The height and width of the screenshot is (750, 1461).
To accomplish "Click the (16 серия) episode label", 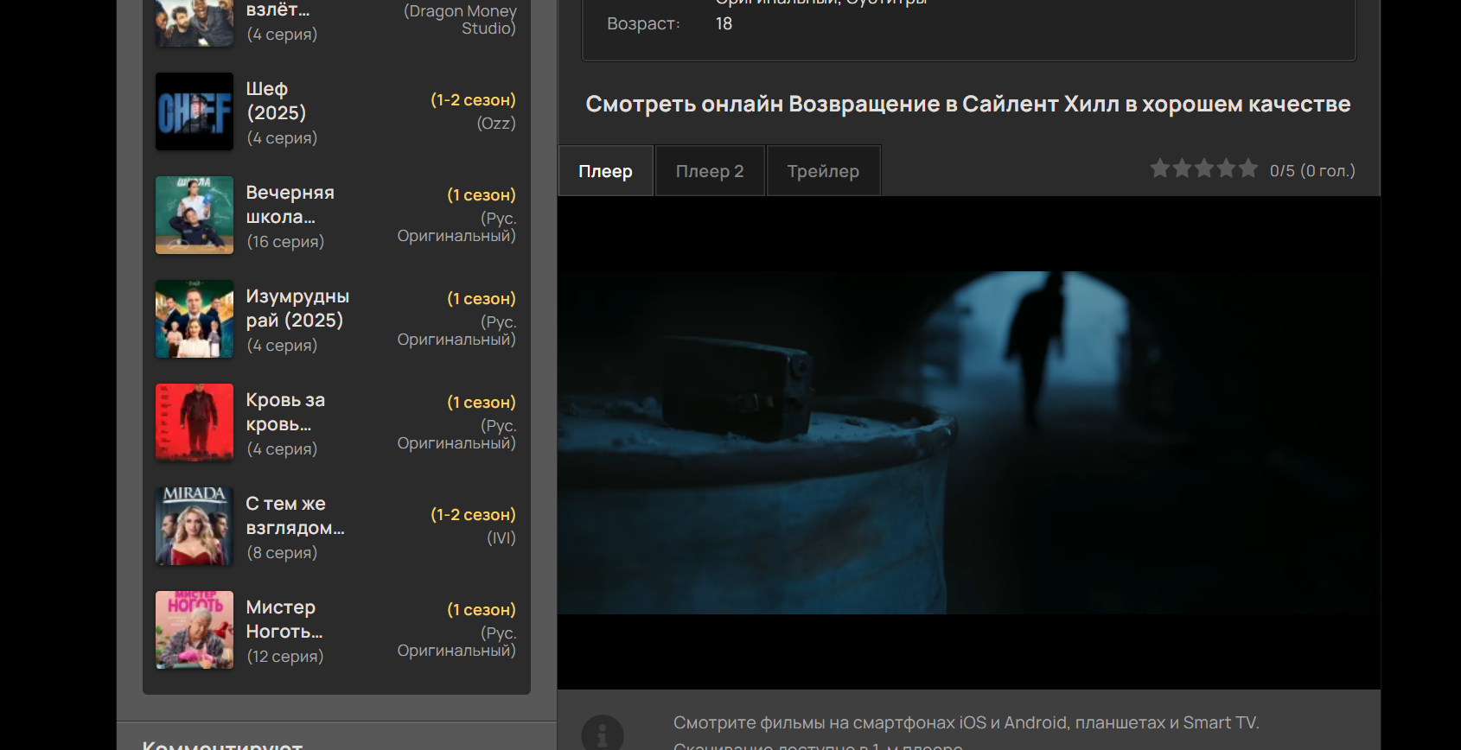I will tap(285, 242).
